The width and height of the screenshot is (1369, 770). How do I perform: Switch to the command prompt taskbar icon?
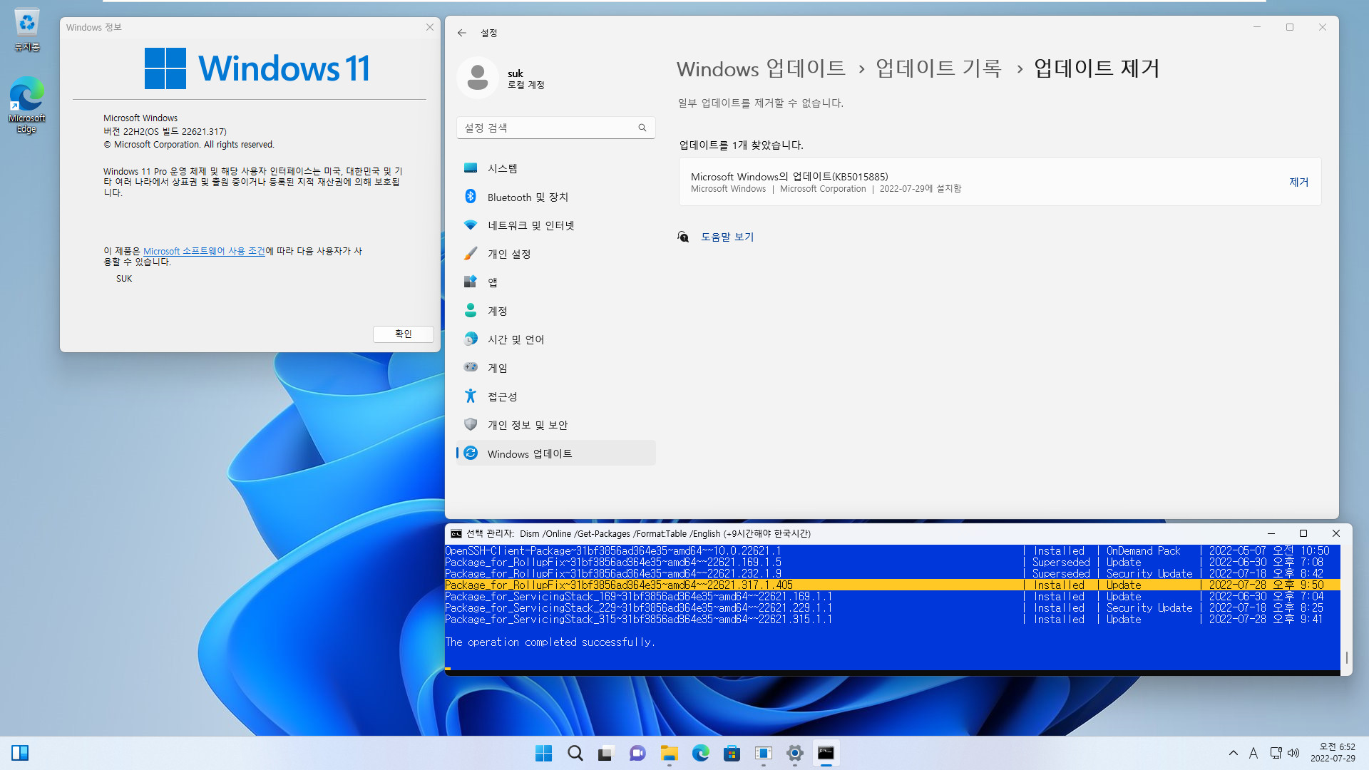[x=826, y=753]
